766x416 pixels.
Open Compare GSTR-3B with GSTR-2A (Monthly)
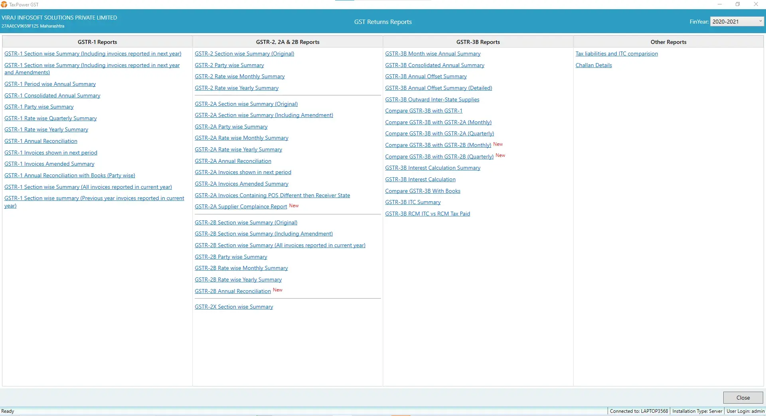coord(438,123)
